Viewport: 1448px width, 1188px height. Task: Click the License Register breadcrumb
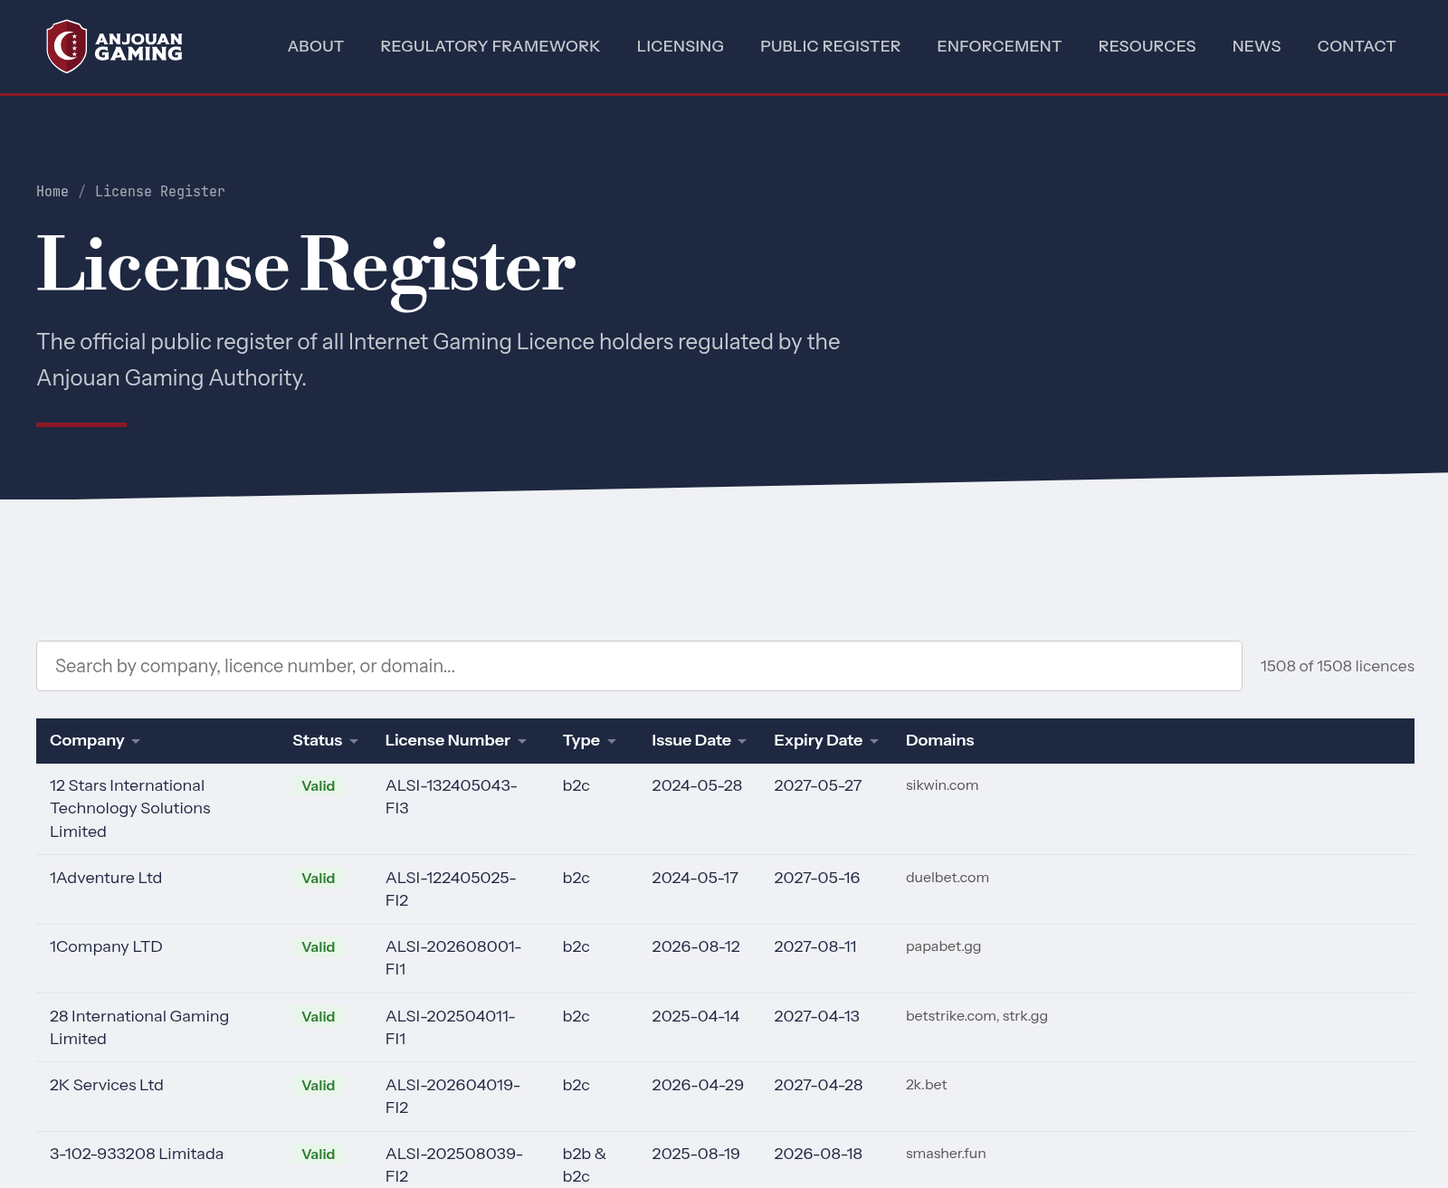click(160, 192)
